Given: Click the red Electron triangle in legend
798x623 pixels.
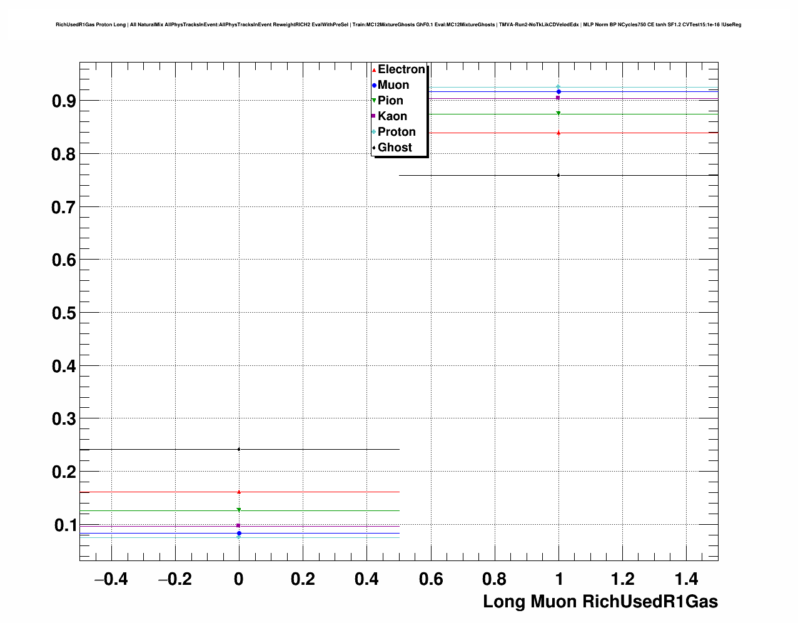Looking at the screenshot, I should click(374, 70).
